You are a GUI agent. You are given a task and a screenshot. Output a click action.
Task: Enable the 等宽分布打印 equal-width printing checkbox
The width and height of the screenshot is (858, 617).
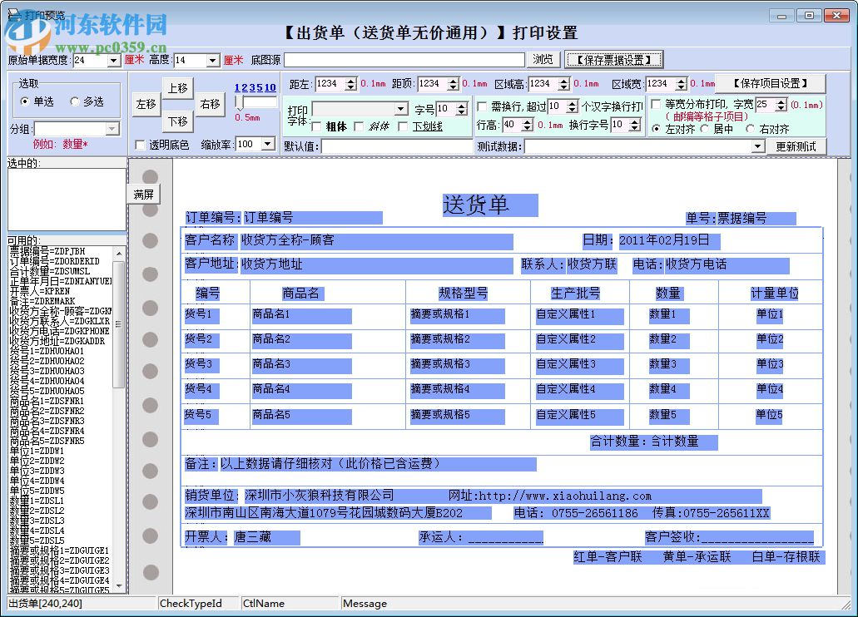(x=654, y=106)
